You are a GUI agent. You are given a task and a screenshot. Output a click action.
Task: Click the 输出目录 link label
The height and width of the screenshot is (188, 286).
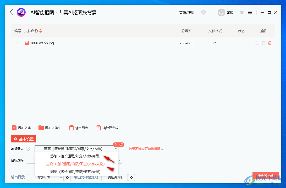(18, 177)
